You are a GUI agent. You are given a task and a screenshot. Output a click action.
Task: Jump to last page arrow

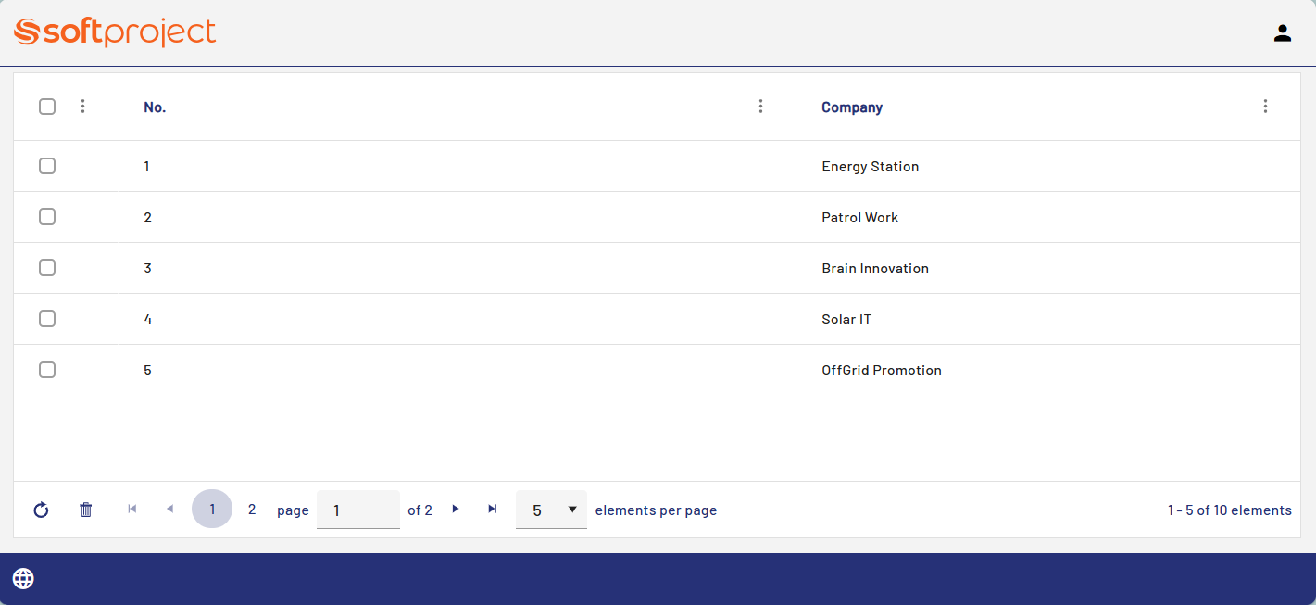point(493,509)
